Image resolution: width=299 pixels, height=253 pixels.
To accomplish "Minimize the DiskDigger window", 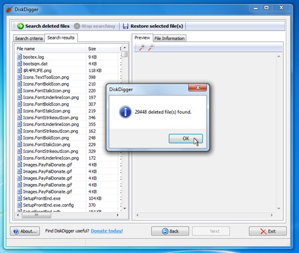I will (x=256, y=8).
